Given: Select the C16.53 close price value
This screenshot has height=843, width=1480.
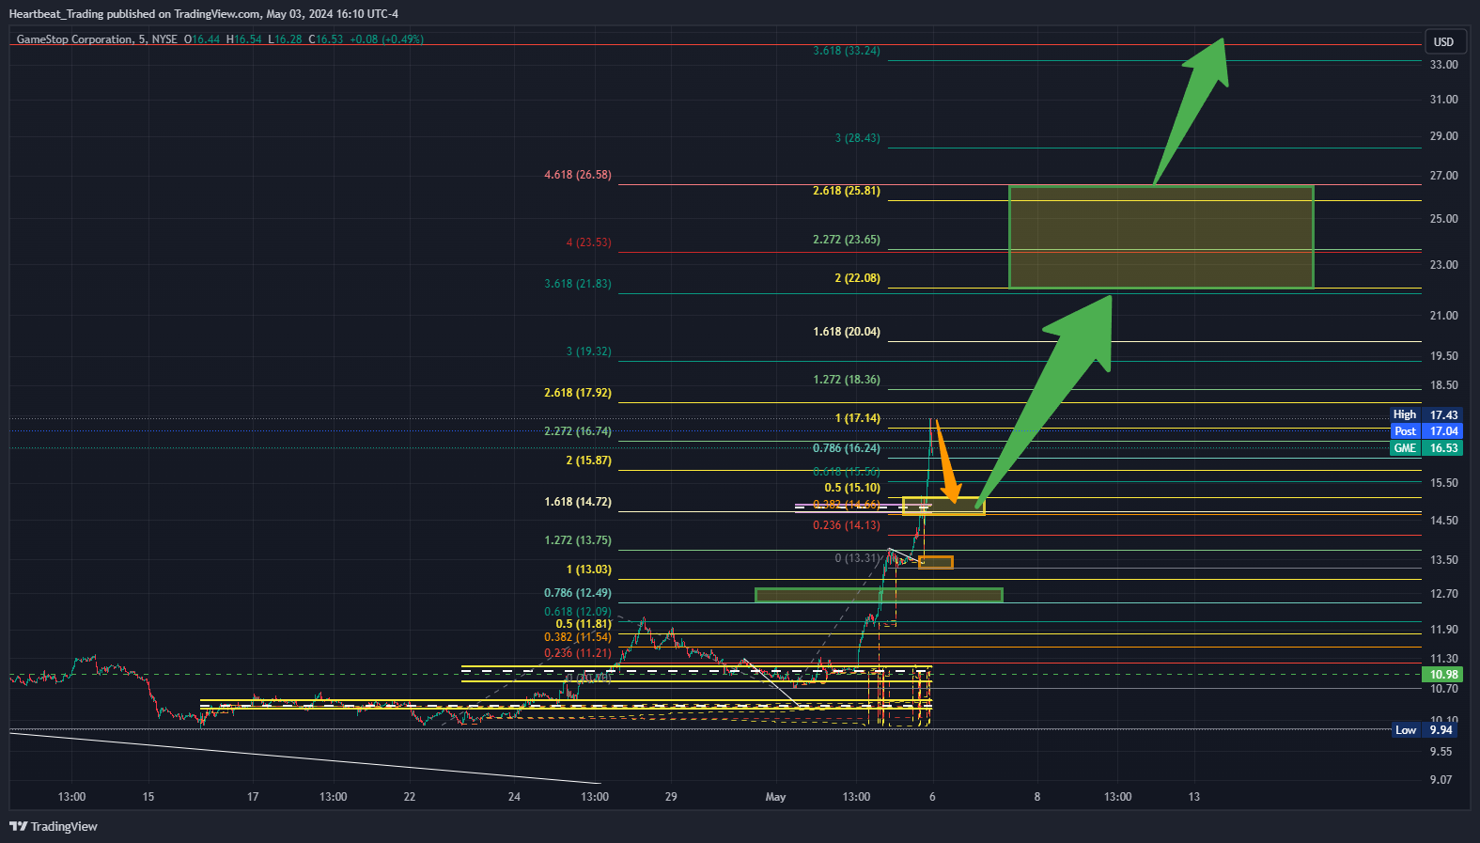Looking at the screenshot, I should [326, 39].
